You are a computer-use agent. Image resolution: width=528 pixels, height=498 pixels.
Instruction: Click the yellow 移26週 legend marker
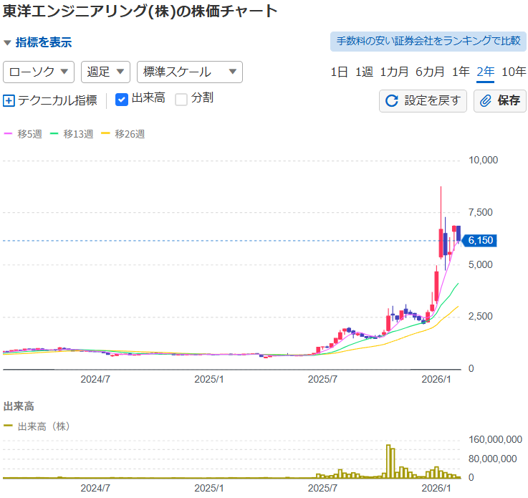click(106, 134)
